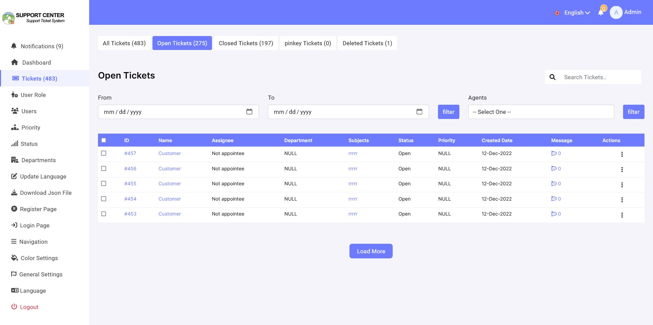Open the pinkey Tickets (0) tab
653x325 pixels.
pyautogui.click(x=308, y=43)
